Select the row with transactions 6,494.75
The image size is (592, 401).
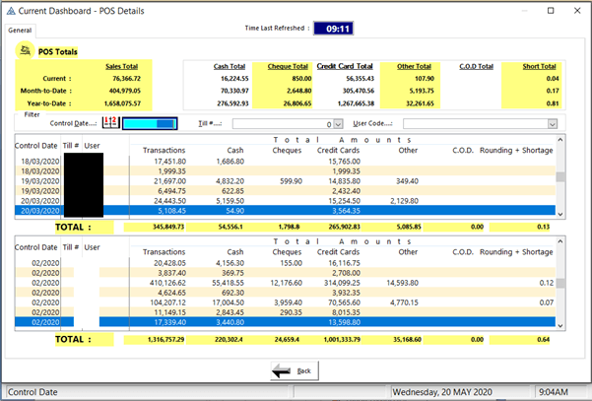pos(285,191)
